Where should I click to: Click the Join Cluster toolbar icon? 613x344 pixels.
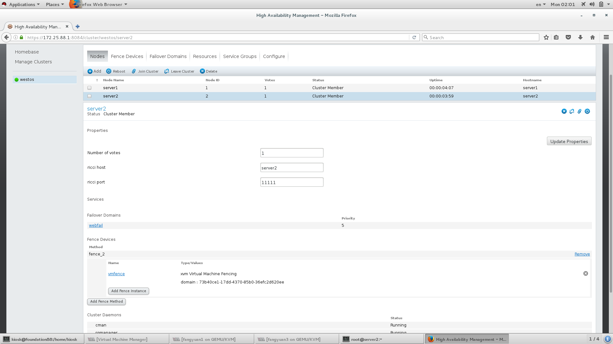[134, 71]
